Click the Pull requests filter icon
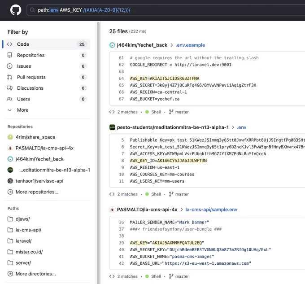Viewport: 305px width, 284px height. pos(9,77)
